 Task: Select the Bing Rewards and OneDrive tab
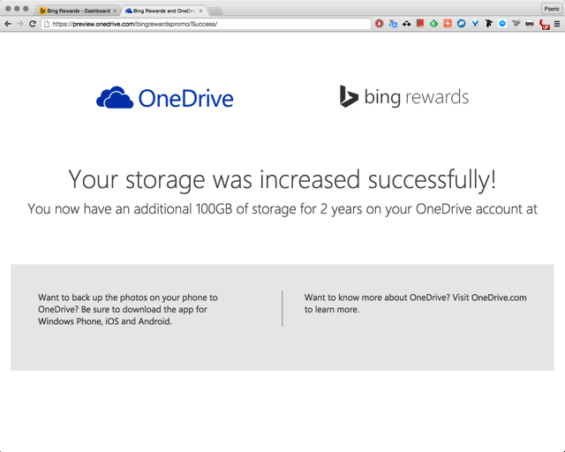point(164,11)
